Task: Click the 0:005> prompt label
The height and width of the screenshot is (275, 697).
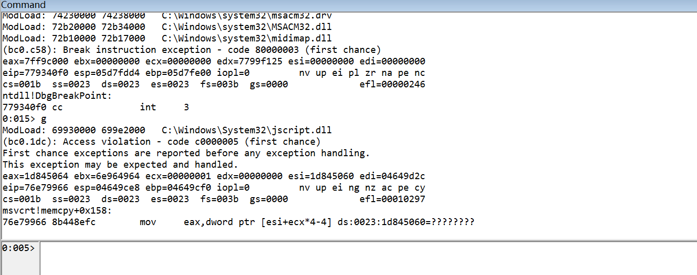Action: 19,248
